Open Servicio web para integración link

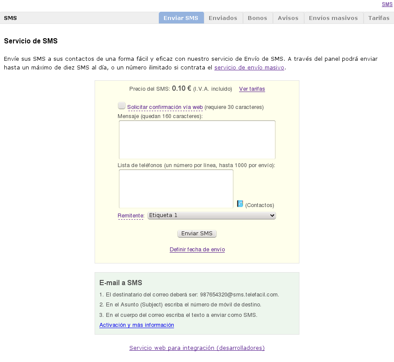click(197, 348)
